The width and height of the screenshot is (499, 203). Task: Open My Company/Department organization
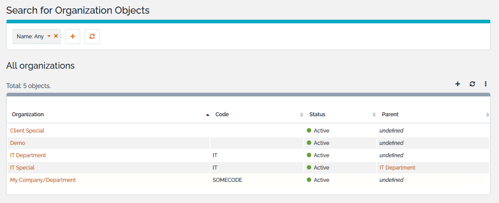pyautogui.click(x=43, y=180)
